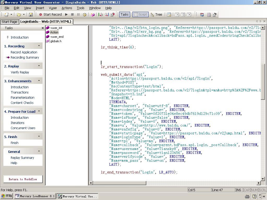Open Runtime Settings gear icon
Screen dimensions: 267x200
(84, 15)
